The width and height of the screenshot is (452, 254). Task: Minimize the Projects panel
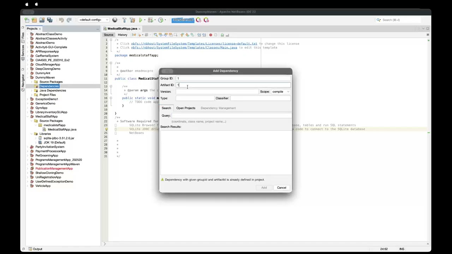[97, 29]
